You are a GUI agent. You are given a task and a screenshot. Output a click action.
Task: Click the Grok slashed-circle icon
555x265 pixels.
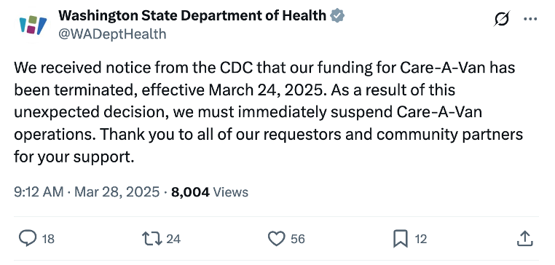coord(502,19)
